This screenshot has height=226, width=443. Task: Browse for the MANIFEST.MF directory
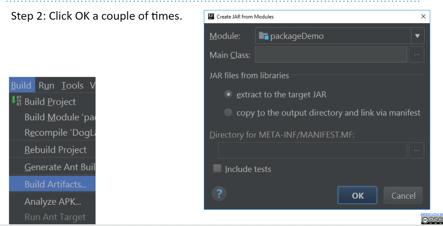(x=416, y=151)
